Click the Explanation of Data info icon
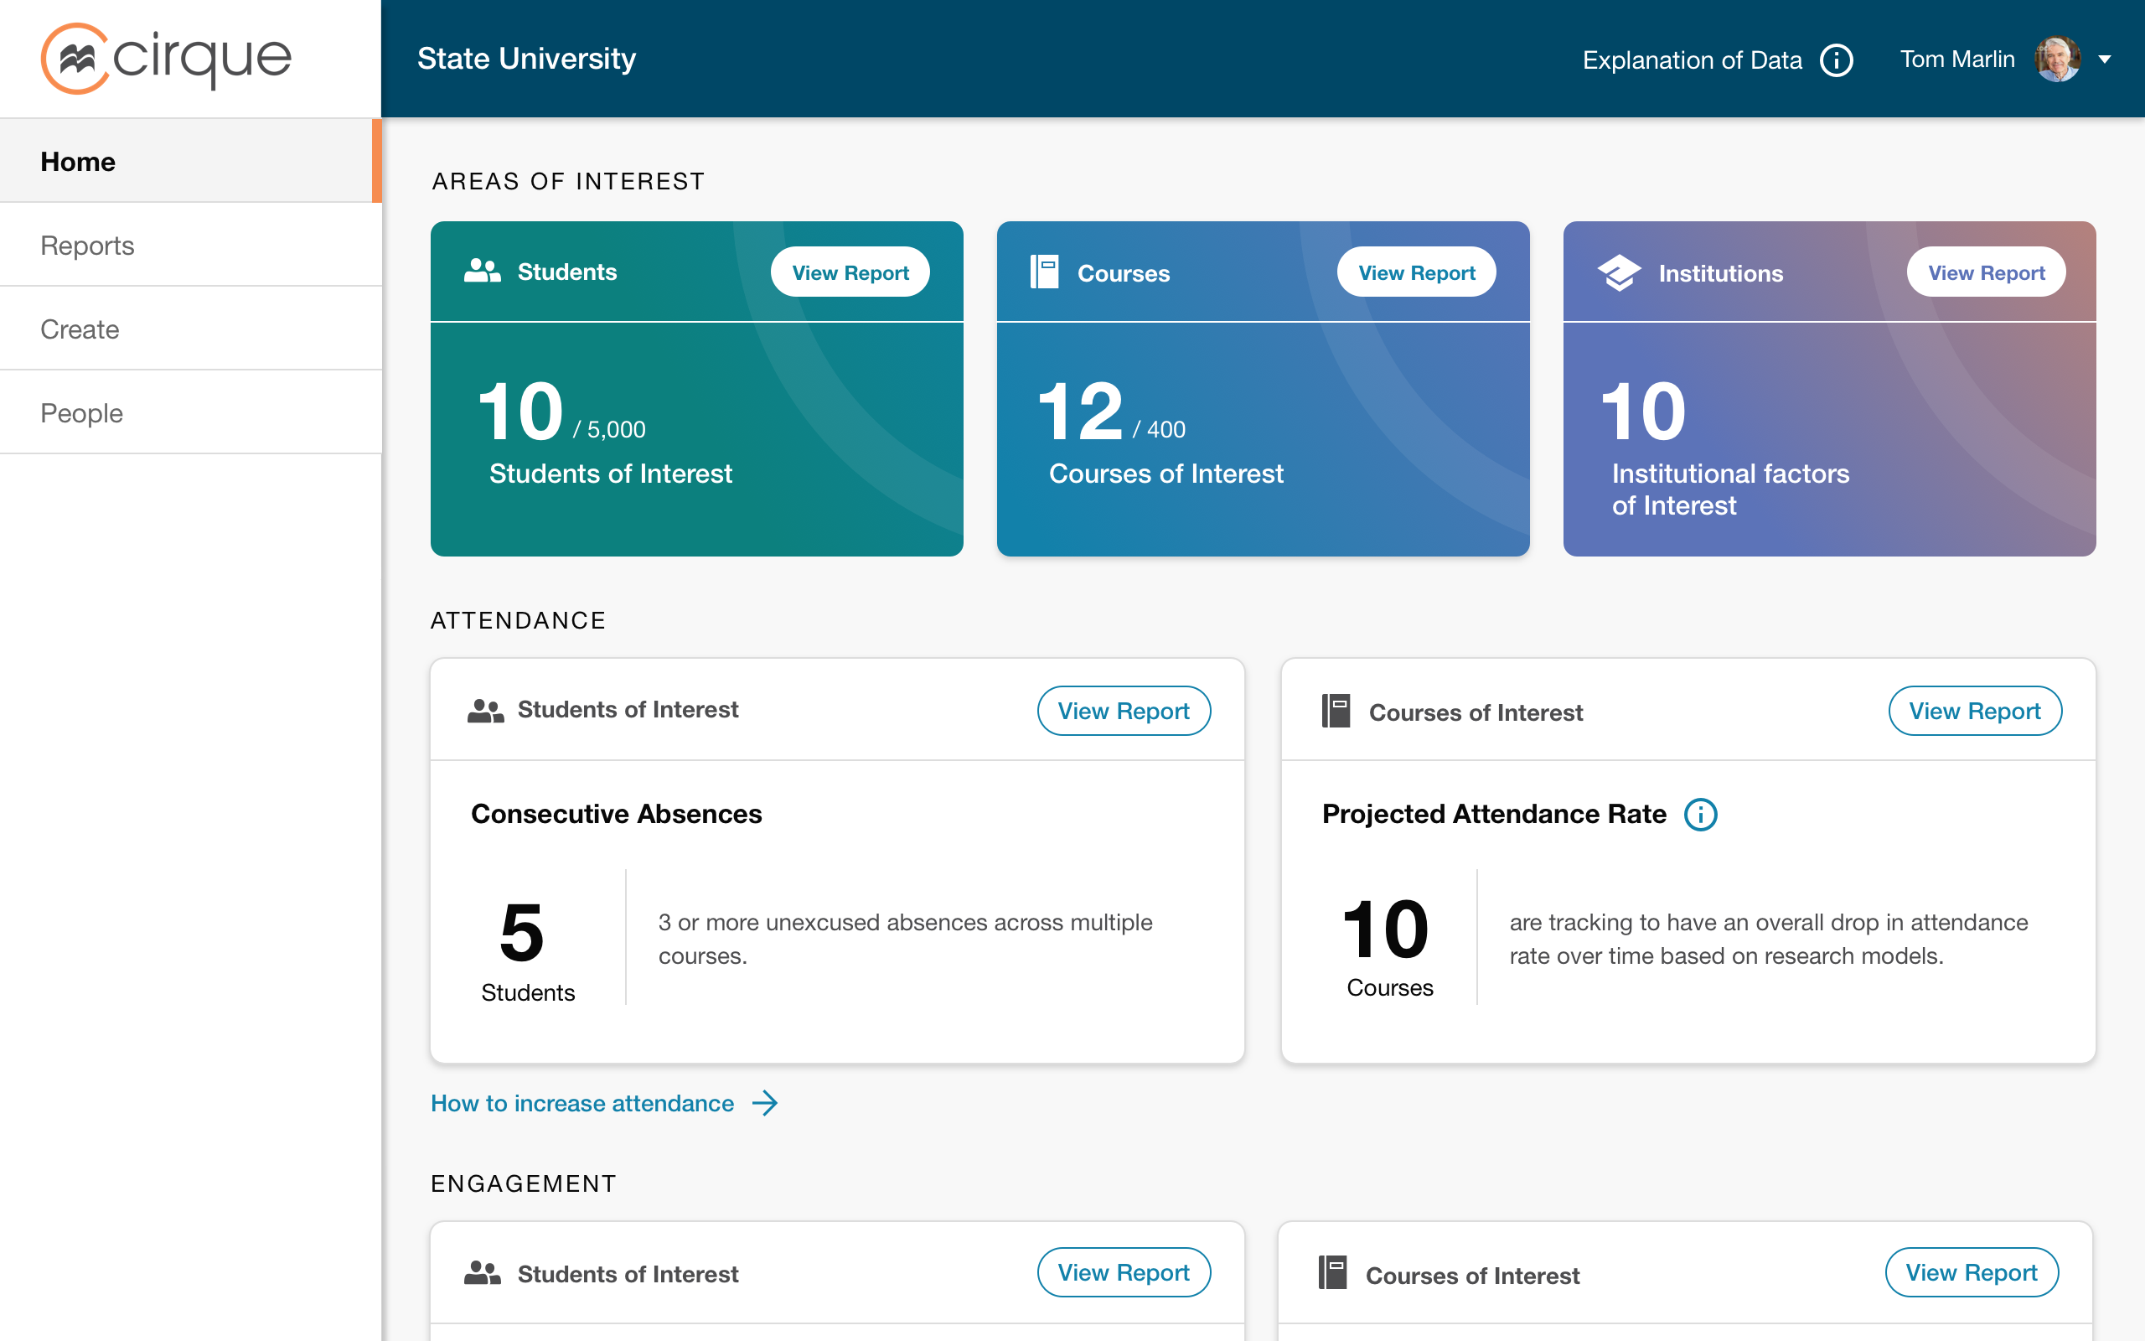The width and height of the screenshot is (2145, 1341). pyautogui.click(x=1837, y=60)
